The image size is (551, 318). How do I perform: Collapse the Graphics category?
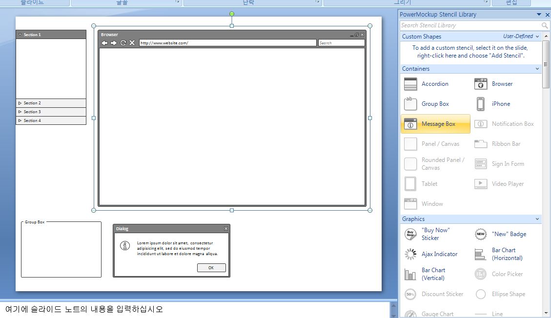(538, 219)
